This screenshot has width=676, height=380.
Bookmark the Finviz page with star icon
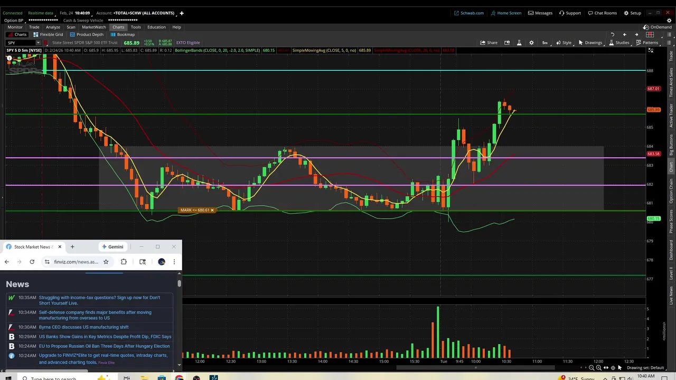coord(106,262)
